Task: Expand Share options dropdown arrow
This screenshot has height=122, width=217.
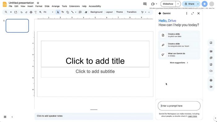Action: click(x=198, y=4)
